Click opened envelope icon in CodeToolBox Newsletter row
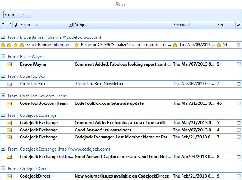This screenshot has width=242, height=180. pos(10,84)
